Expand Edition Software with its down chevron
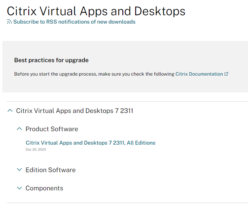The height and width of the screenshot is (205, 248). point(19,170)
